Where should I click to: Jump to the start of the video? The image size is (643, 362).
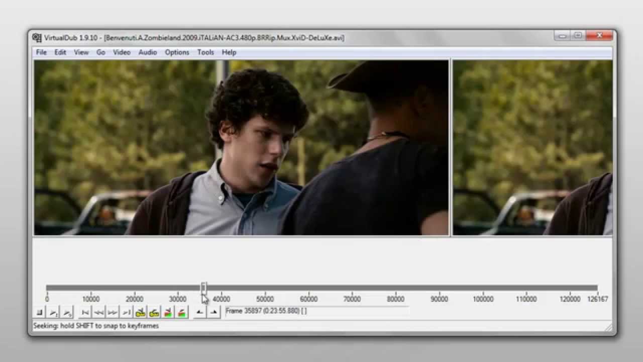(85, 313)
